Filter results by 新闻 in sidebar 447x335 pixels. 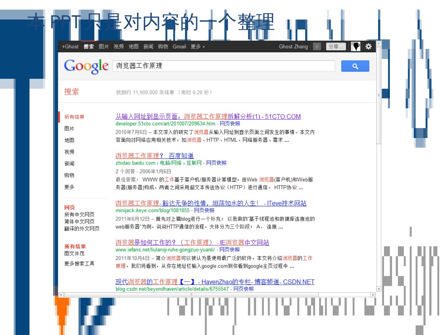[69, 163]
